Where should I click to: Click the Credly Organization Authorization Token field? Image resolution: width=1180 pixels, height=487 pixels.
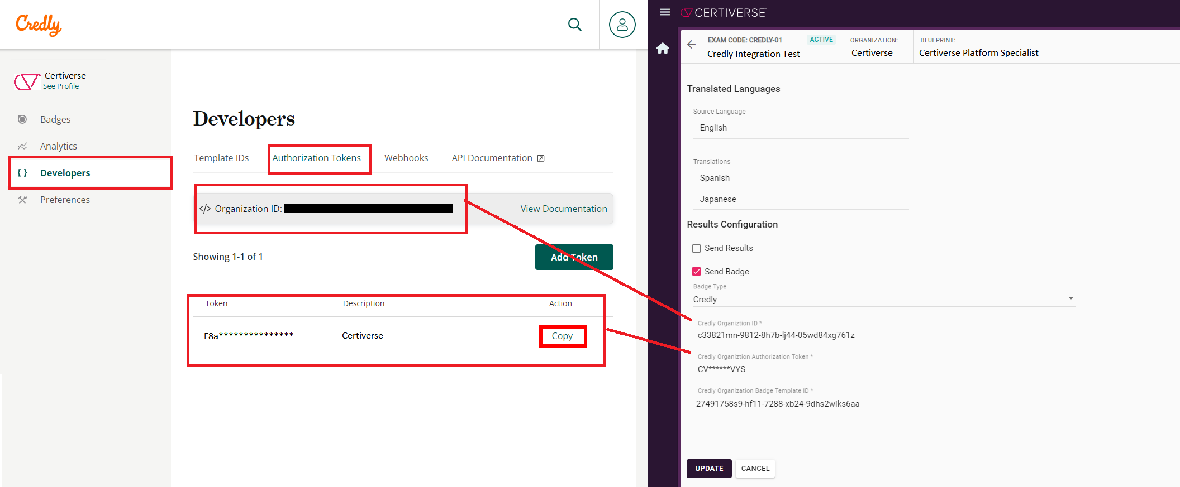[888, 369]
